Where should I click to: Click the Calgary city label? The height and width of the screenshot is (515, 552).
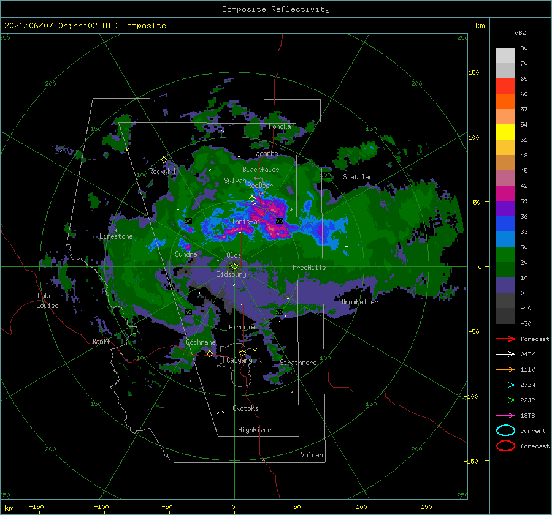pyautogui.click(x=239, y=360)
